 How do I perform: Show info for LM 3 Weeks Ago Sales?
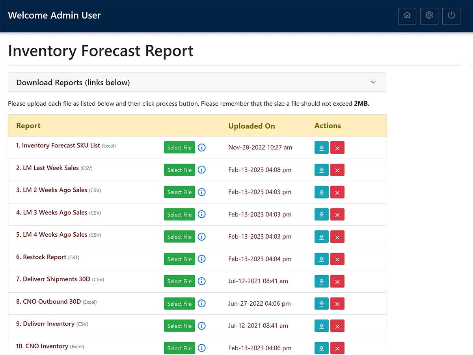coord(202,215)
